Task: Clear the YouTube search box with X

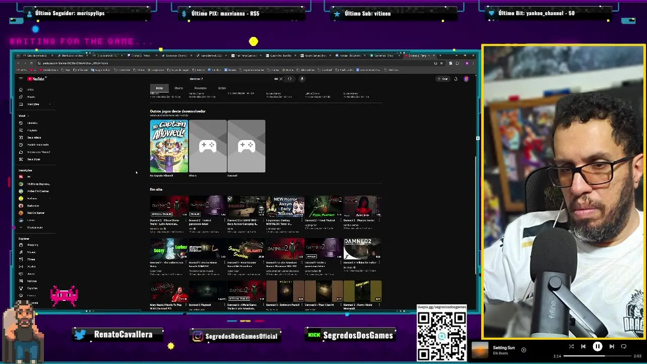Action: pyautogui.click(x=281, y=79)
